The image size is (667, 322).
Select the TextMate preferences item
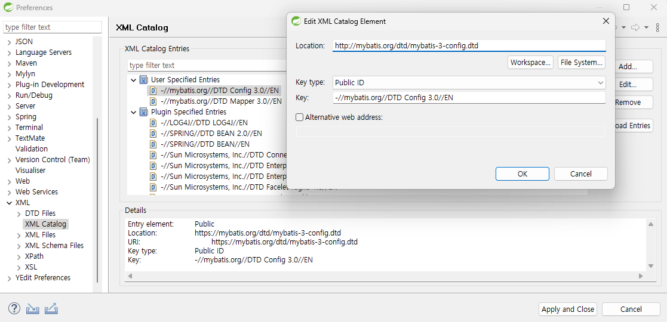click(30, 138)
